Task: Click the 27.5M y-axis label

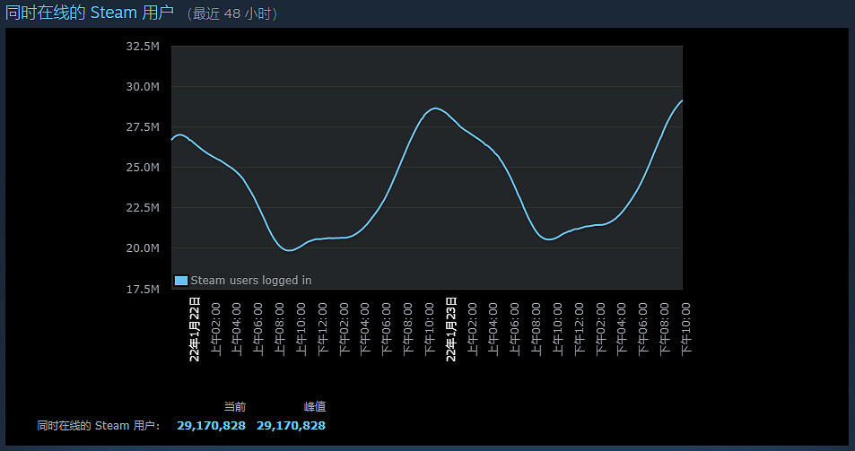Action: [143, 127]
